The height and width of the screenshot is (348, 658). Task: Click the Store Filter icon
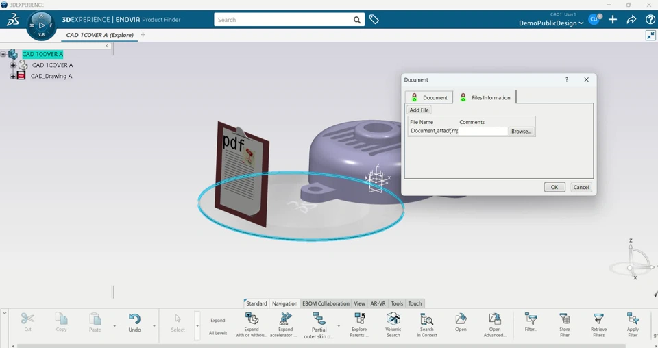click(x=565, y=325)
